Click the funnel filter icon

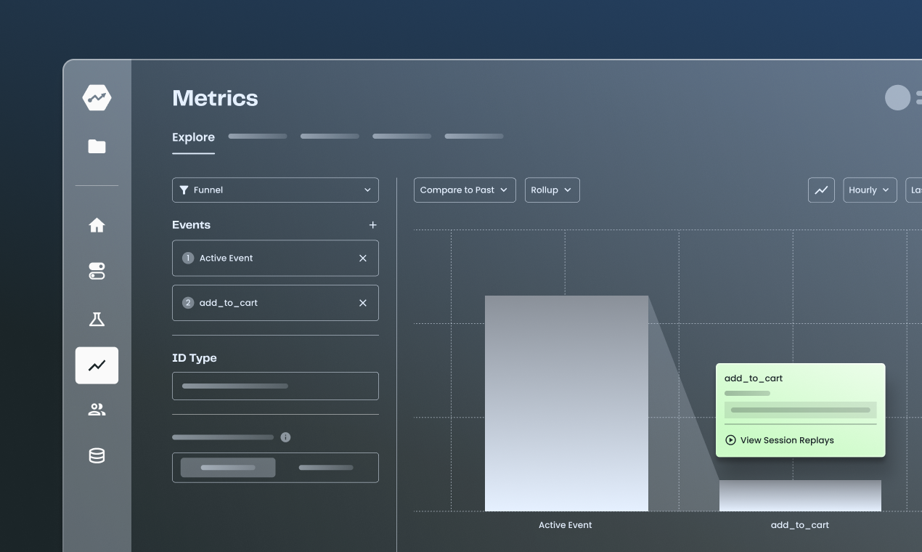click(184, 190)
